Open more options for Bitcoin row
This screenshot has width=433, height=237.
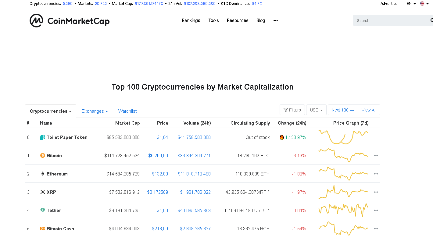[376, 156]
